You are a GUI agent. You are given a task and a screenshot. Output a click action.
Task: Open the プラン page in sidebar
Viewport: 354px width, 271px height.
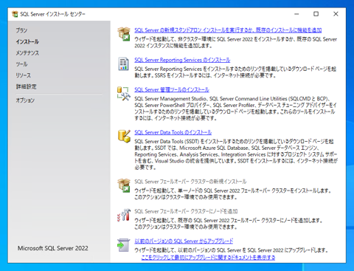pos(21,30)
